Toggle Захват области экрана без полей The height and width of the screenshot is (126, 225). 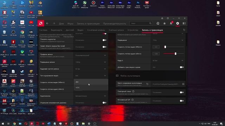(104, 47)
